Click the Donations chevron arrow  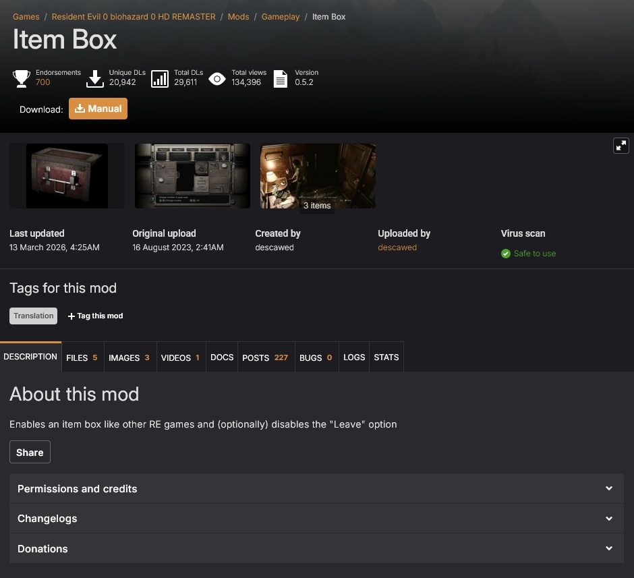click(609, 548)
